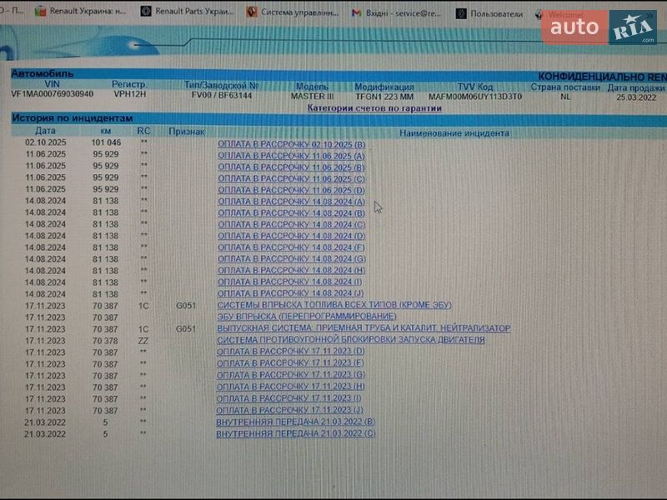667x500 pixels.
Task: Open ОПЛАТА В РАССРОЧКУ 14.08.2024 (D)
Action: pos(291,236)
